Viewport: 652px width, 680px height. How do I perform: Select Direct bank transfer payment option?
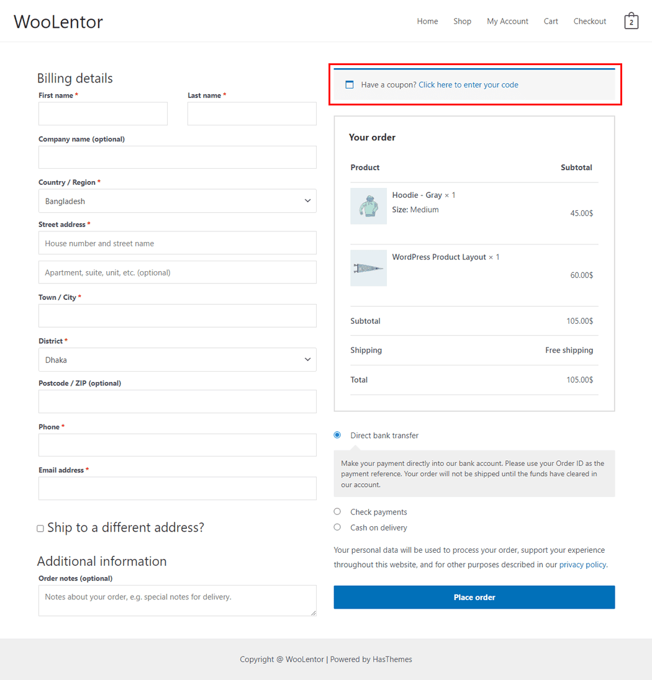pos(337,435)
